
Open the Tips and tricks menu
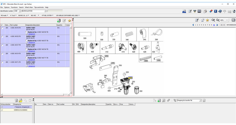(40, 7)
